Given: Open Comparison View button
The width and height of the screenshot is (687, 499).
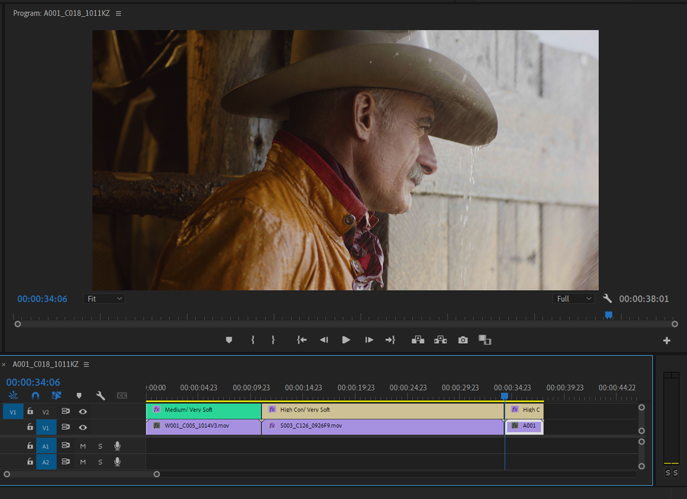Looking at the screenshot, I should click(x=485, y=340).
